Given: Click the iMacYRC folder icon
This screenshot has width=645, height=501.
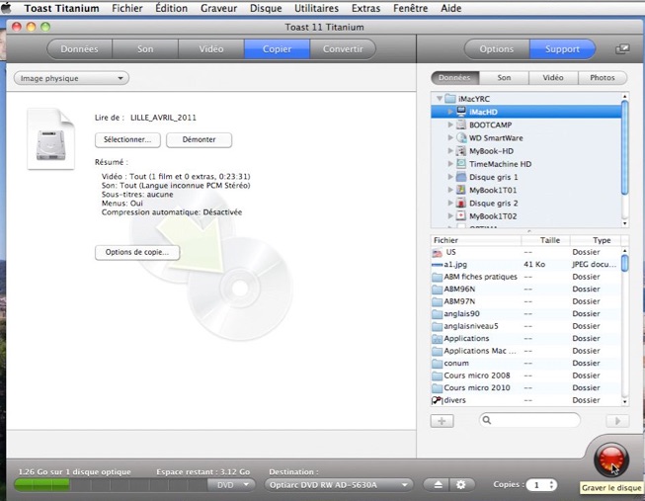Looking at the screenshot, I should tap(450, 99).
